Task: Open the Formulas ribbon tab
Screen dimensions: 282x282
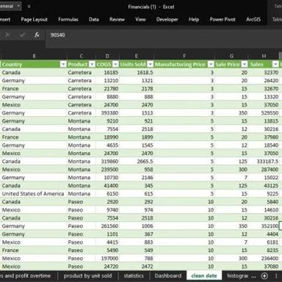Action: (x=68, y=20)
